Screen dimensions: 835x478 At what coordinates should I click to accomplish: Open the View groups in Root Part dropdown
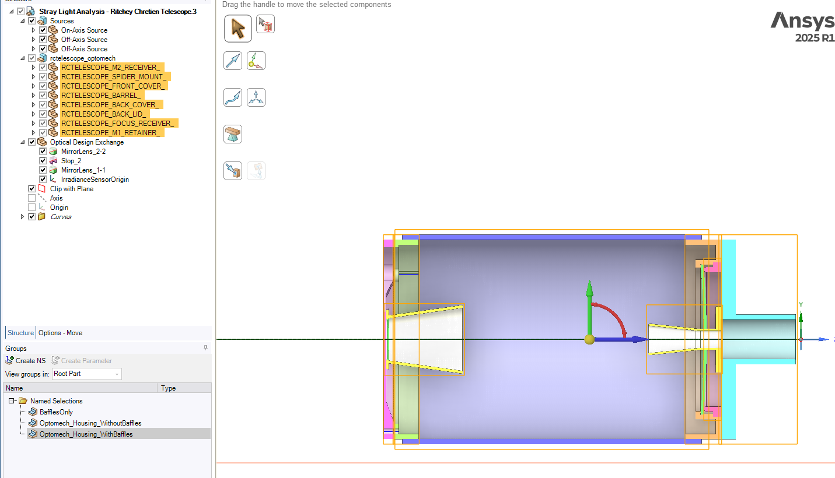pyautogui.click(x=87, y=374)
